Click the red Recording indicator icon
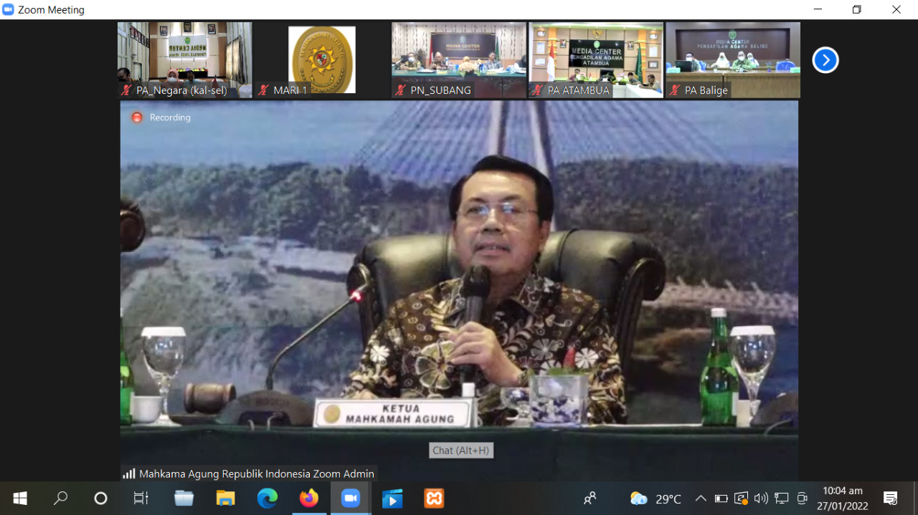Screen dimensions: 918x515 click(137, 117)
